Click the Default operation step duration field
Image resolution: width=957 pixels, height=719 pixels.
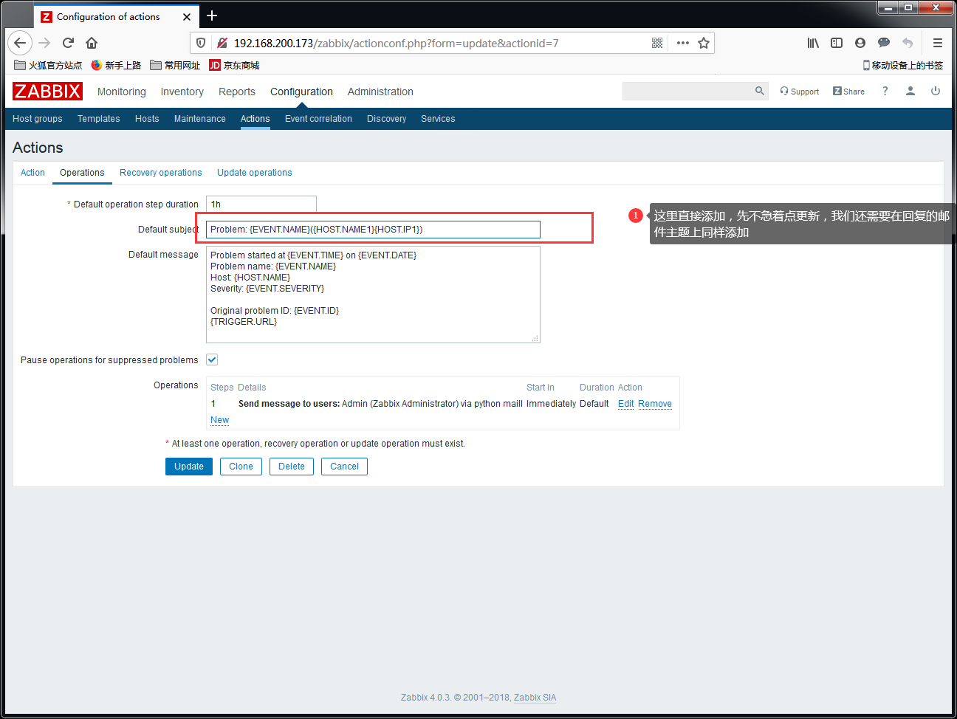tap(261, 204)
